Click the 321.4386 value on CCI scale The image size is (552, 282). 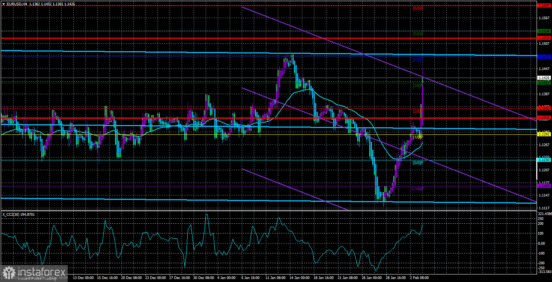point(545,213)
